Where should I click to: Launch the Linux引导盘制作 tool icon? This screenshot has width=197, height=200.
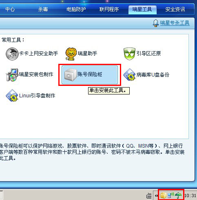coord(12,95)
